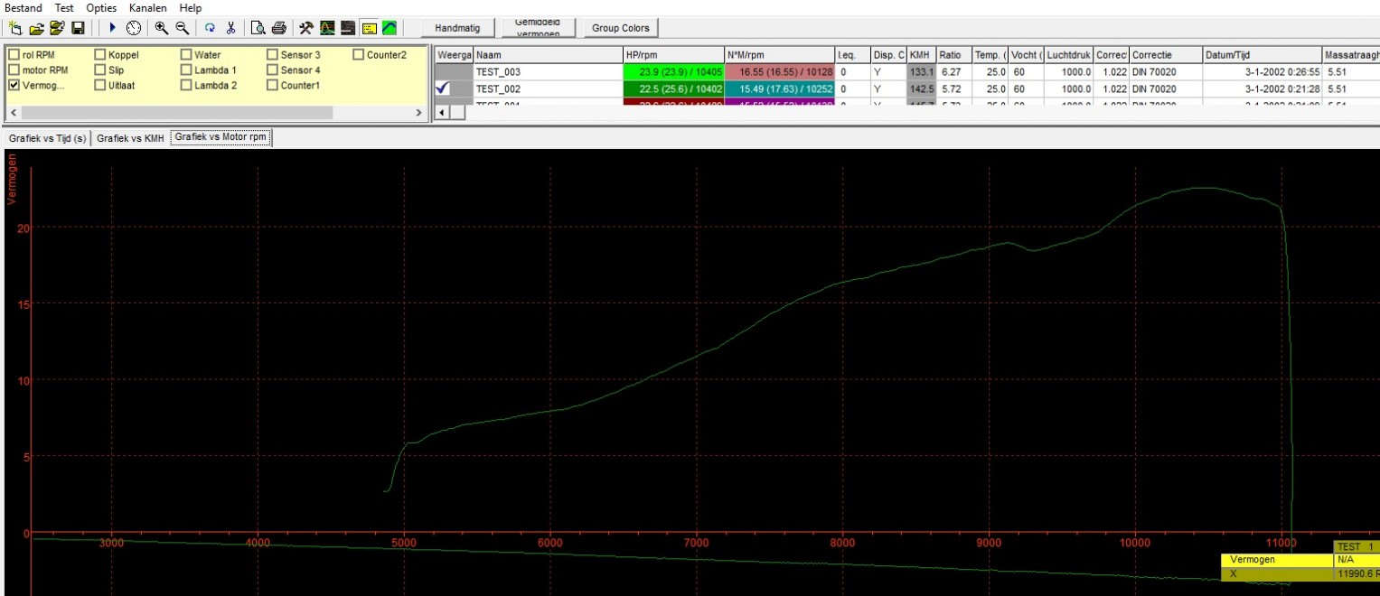The image size is (1380, 596).
Task: Save using the floppy disk icon
Action: pos(78,28)
